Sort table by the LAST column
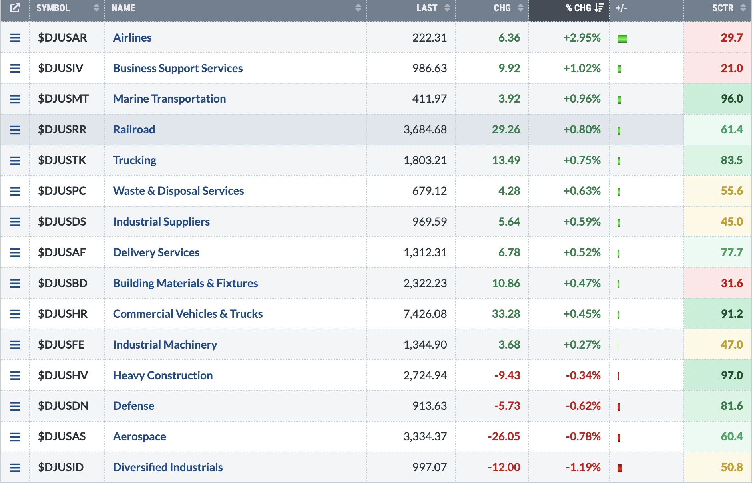The height and width of the screenshot is (484, 753). tap(411, 8)
